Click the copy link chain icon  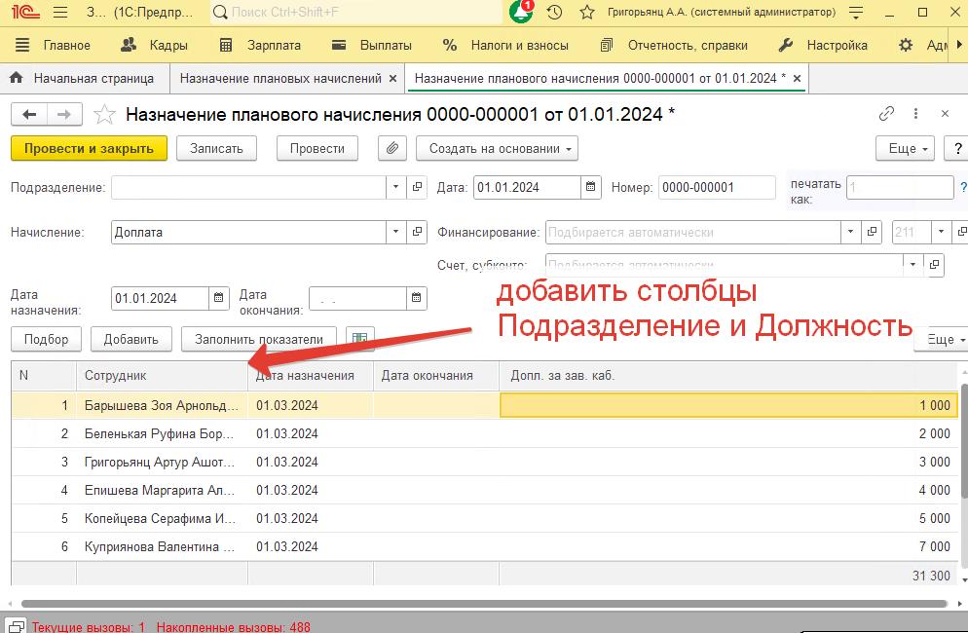tap(886, 114)
